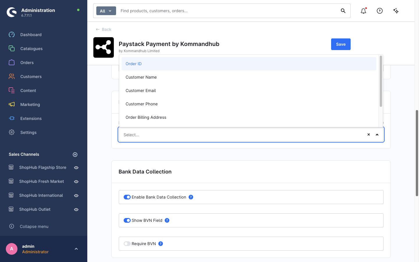Click the ShopHub Flagship Store storefront icon

coord(11,167)
